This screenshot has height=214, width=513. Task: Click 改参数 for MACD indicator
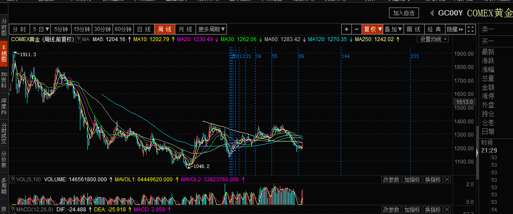point(391,210)
